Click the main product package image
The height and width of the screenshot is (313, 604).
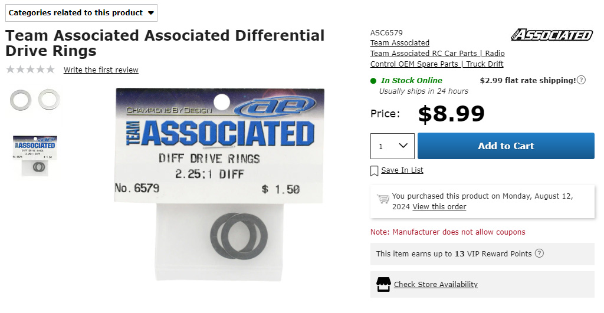point(219,184)
